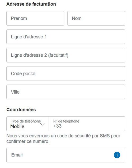Screen dimensions: 132x168
Task: Click the blue info icon in Email field
Action: coord(117,155)
